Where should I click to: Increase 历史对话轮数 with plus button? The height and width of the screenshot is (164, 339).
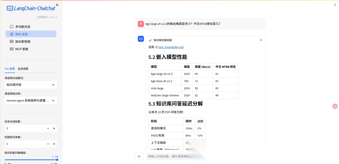[54, 128]
